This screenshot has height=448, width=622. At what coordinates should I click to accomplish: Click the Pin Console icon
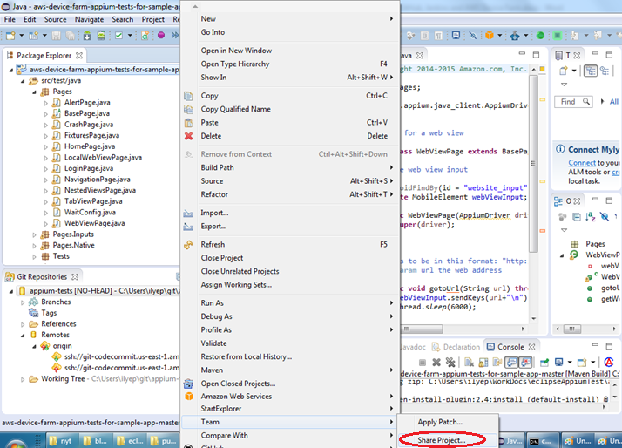[544, 362]
